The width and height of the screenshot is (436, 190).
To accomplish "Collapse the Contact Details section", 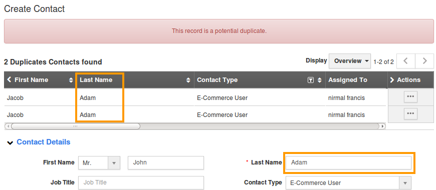I will click(x=11, y=143).
